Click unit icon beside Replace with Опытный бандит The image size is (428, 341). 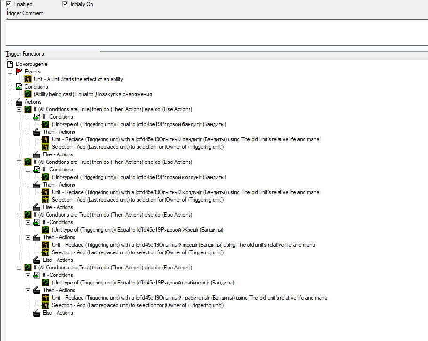(x=46, y=139)
